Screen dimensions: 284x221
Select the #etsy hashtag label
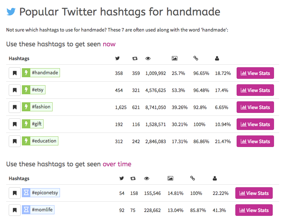[37, 90]
